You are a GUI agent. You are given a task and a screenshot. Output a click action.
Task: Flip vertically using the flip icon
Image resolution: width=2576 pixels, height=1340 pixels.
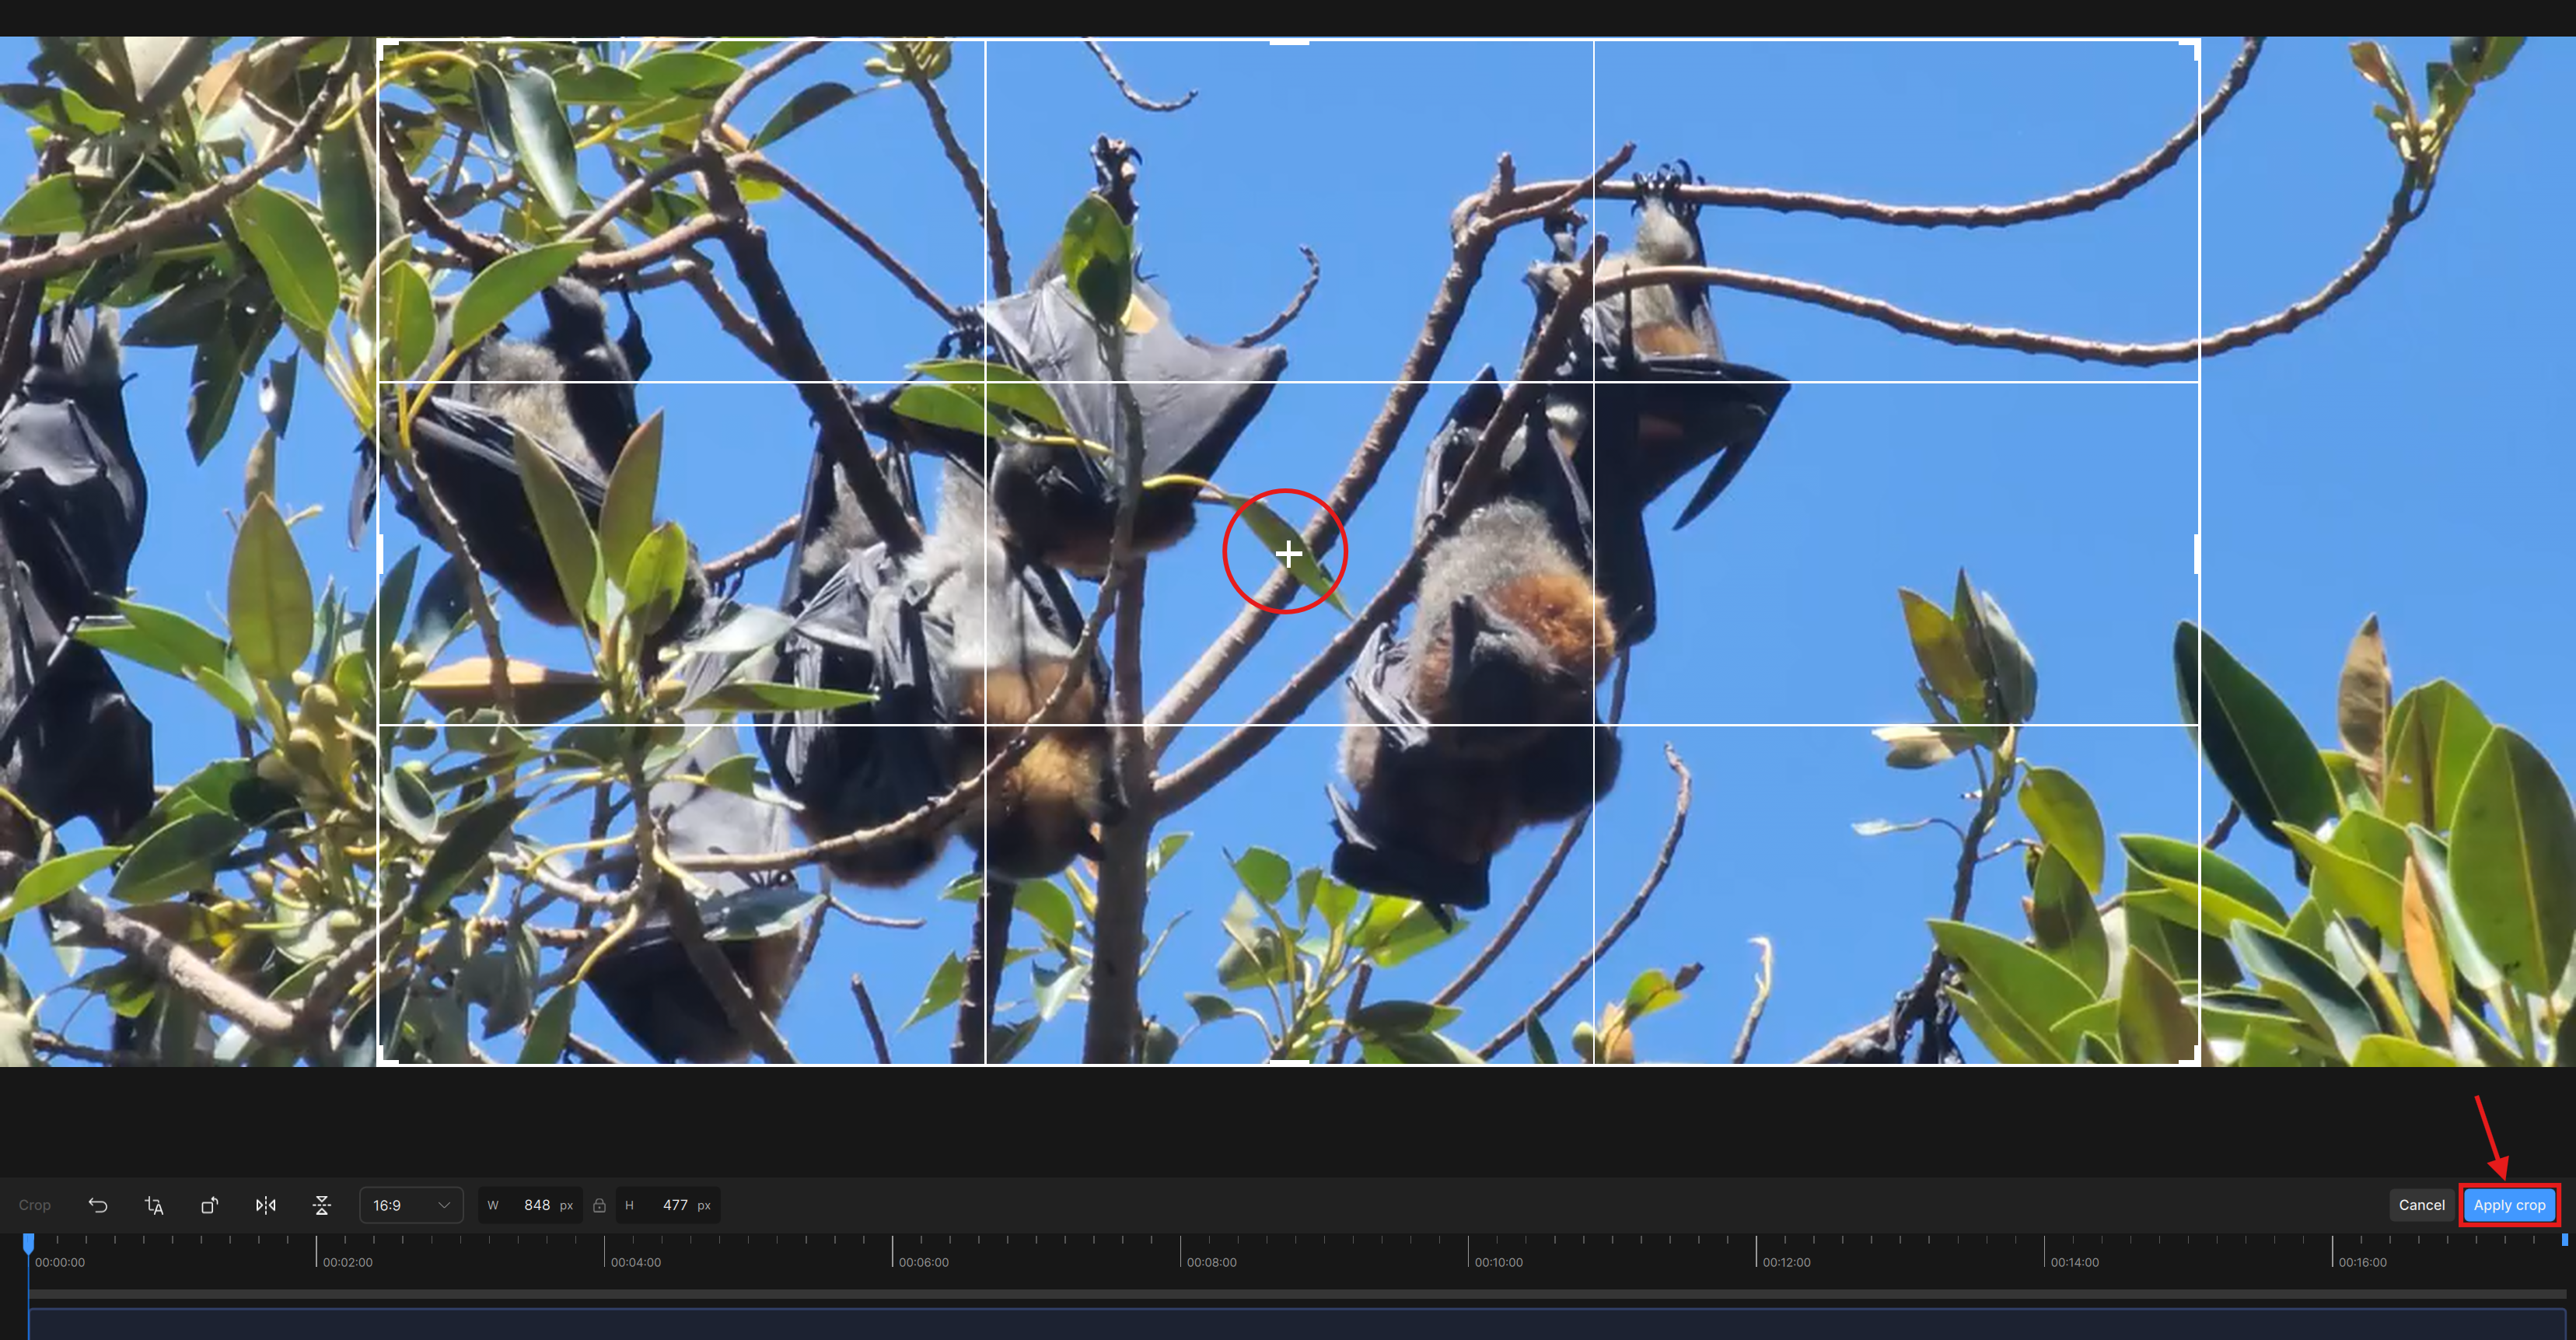[322, 1205]
